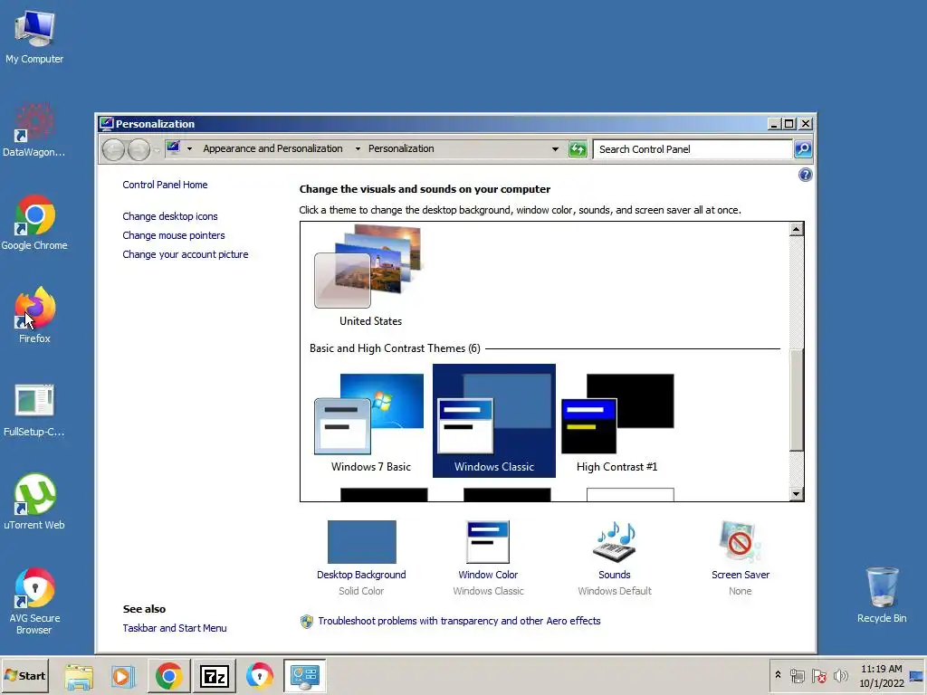Click theme list scroll up arrow

pyautogui.click(x=797, y=229)
